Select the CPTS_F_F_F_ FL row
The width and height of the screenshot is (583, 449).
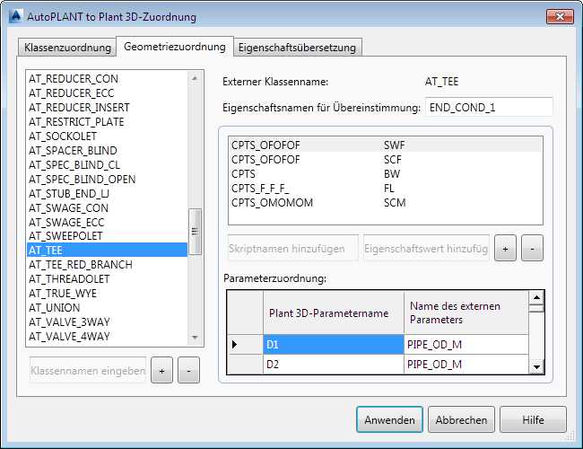point(386,189)
